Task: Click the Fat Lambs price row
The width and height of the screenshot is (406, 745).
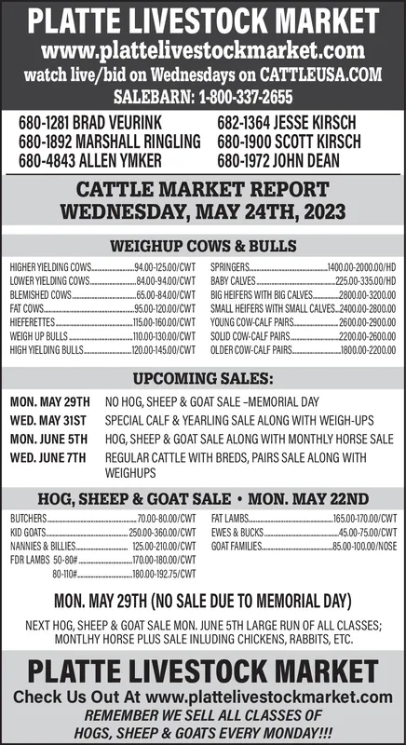Action: (304, 518)
